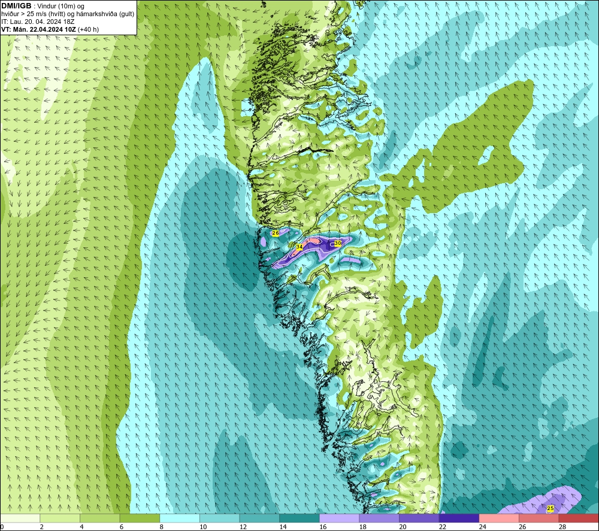Click the legend scale number 16
The height and width of the screenshot is (531, 599).
point(323,527)
